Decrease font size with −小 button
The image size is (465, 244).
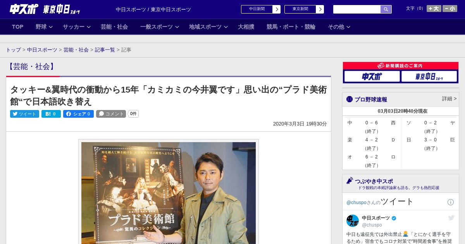[450, 9]
